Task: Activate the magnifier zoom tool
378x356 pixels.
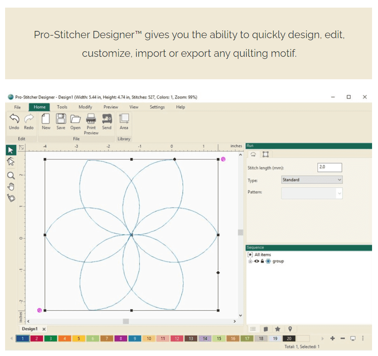Action: point(11,175)
